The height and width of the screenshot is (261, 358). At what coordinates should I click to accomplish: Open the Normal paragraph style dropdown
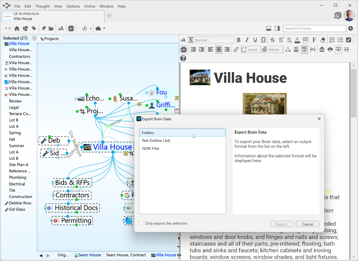pos(211,40)
